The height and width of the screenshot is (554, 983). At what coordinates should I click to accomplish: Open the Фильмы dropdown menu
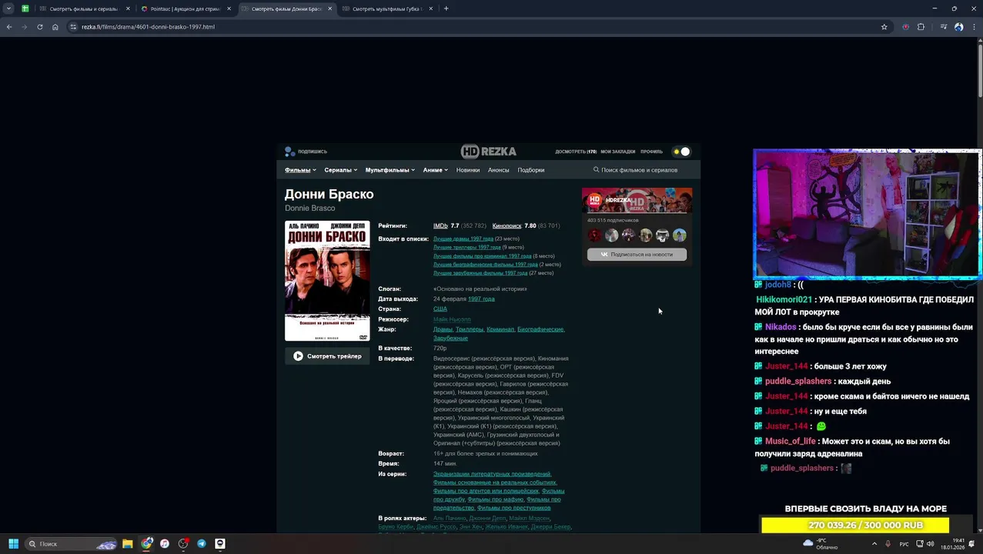(x=300, y=170)
